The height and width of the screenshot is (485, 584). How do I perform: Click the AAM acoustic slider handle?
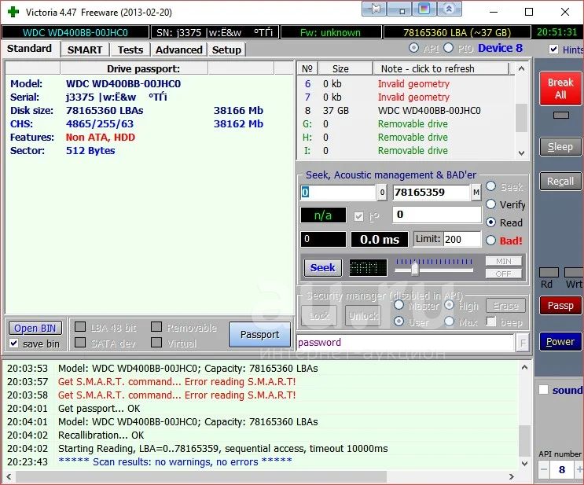coord(415,269)
